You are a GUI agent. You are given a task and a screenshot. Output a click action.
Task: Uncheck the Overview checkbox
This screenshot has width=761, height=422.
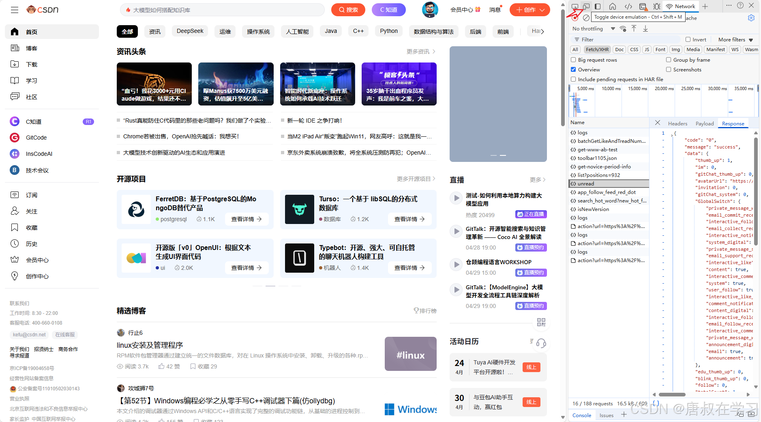tap(573, 69)
